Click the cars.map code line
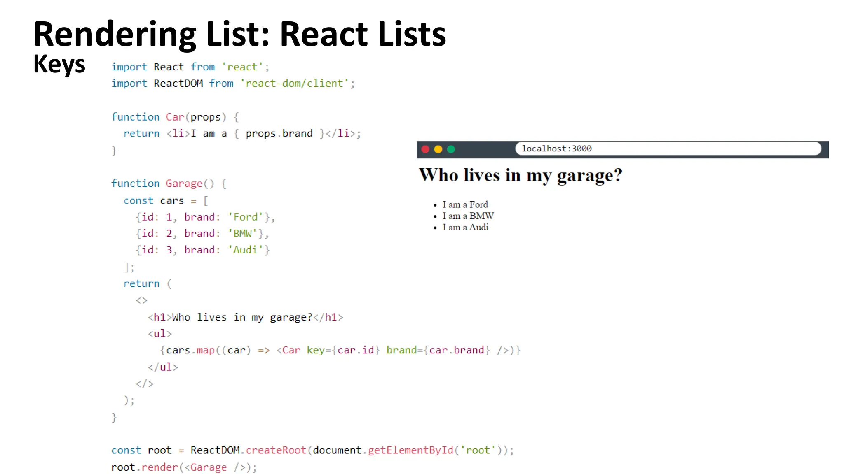 click(340, 350)
